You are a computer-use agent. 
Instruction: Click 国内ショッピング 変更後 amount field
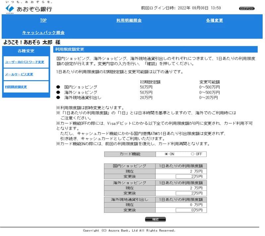[x=186, y=177]
